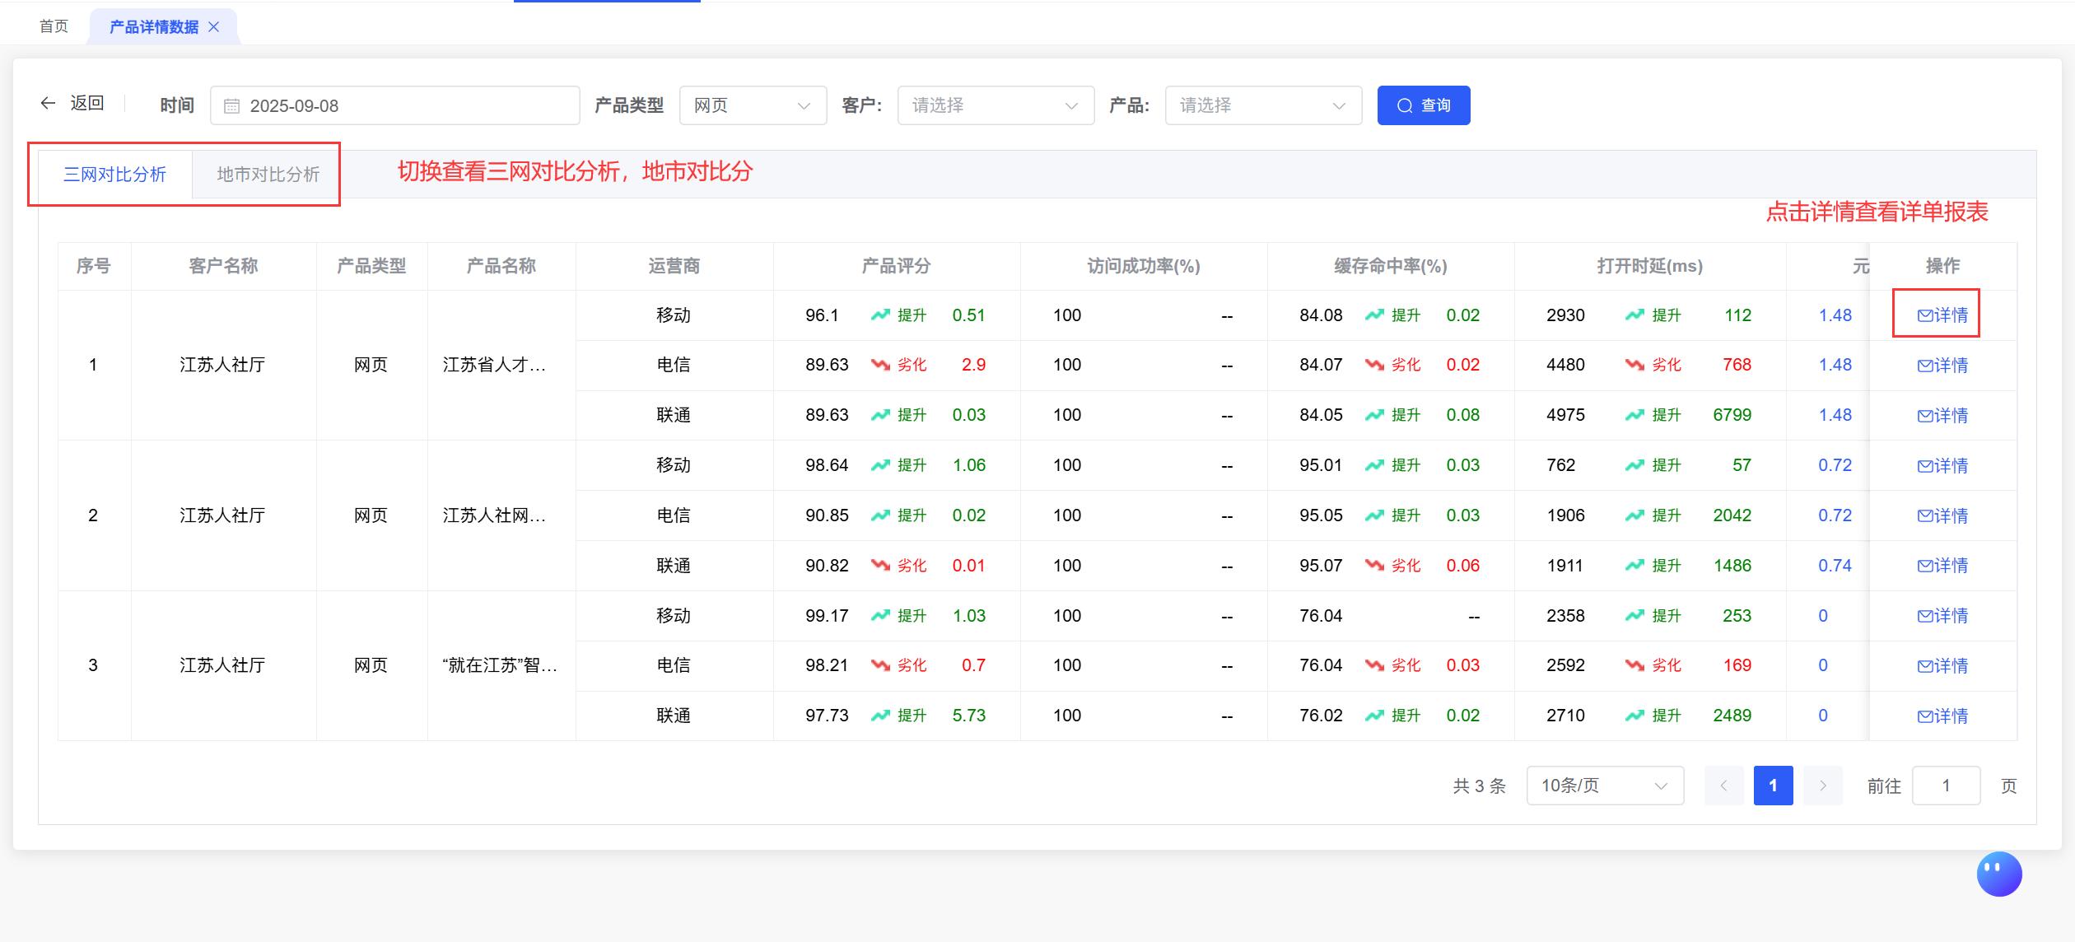Select page number 1 in pagination
Screen dimensions: 2075x942
tap(1774, 786)
